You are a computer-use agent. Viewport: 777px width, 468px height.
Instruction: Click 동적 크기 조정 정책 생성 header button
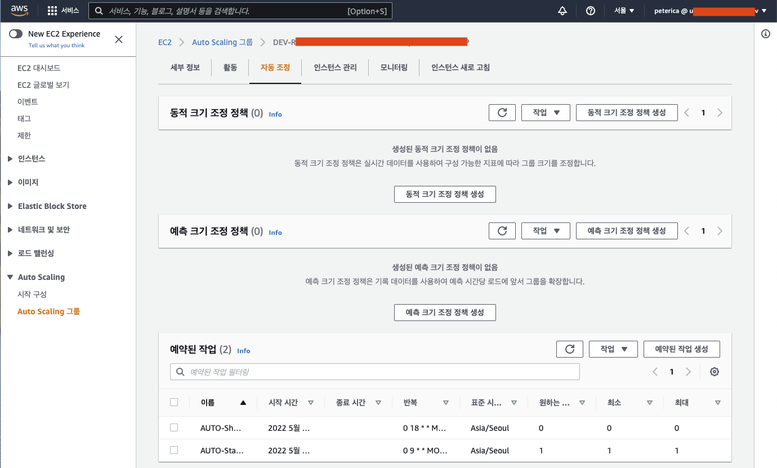click(627, 113)
